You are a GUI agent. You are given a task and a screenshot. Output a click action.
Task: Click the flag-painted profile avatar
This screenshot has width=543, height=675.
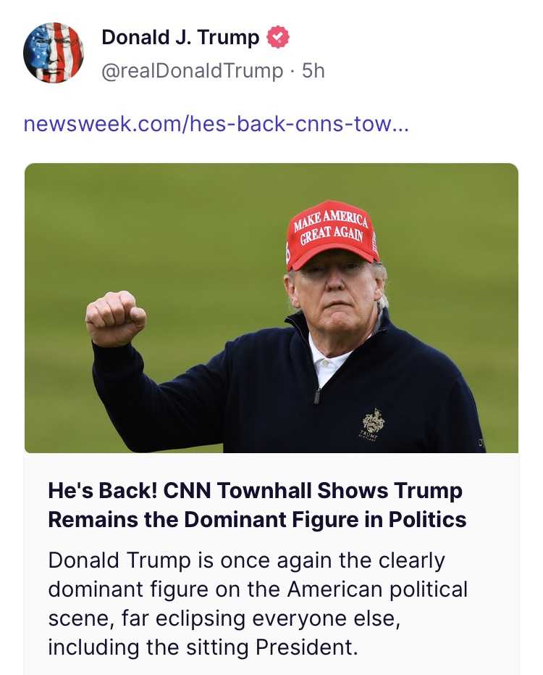53,52
